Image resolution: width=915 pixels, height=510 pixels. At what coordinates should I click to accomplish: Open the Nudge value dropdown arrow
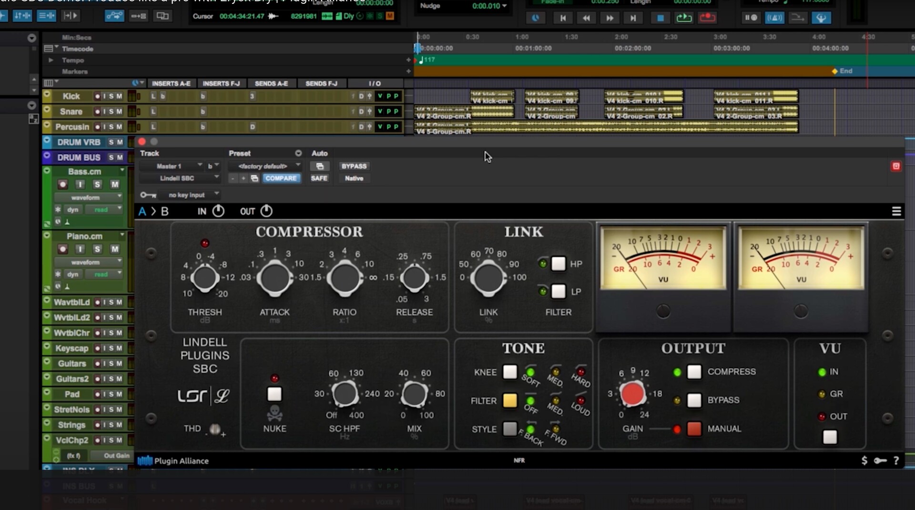click(504, 6)
